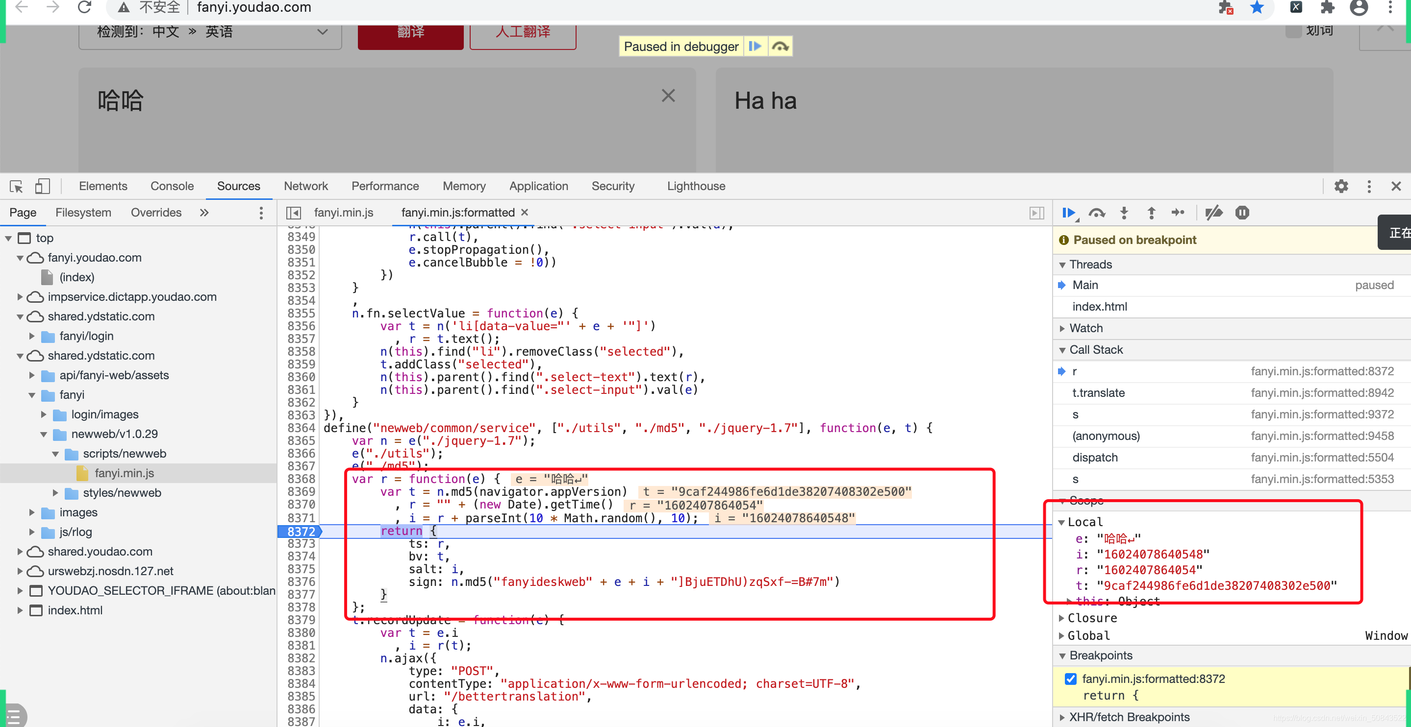Uncheck breakpoint fanyi.min.js:formatted:8372
The width and height of the screenshot is (1411, 727).
pyautogui.click(x=1070, y=679)
